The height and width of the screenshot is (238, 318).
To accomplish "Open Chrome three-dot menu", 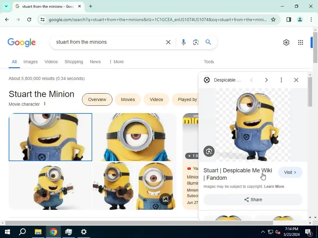I will click(311, 20).
